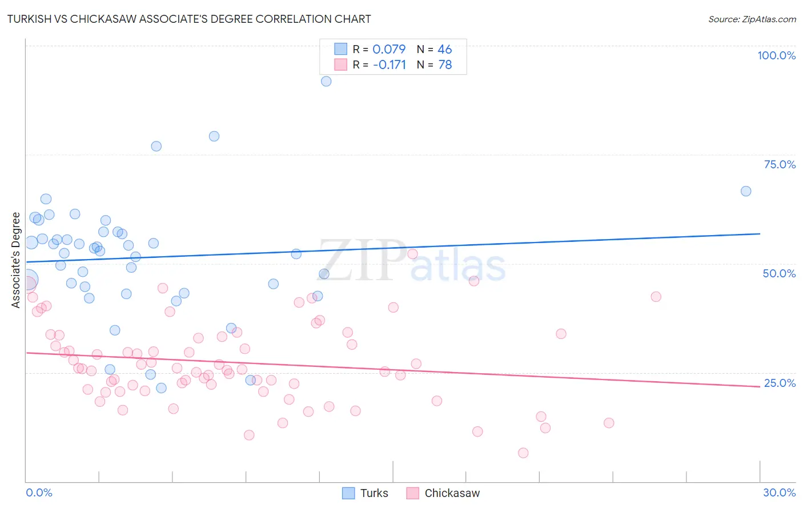Select the Chickasaw legend label
This screenshot has height=509, width=803.
click(x=452, y=493)
